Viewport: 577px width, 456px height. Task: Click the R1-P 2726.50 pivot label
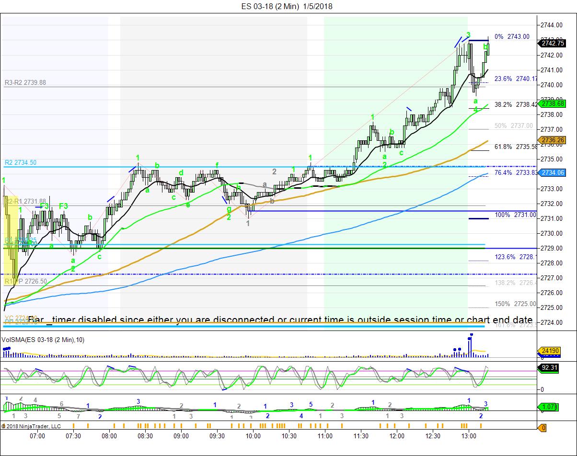[x=25, y=281]
